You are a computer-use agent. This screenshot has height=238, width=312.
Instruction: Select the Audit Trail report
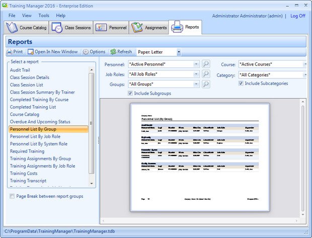20,70
